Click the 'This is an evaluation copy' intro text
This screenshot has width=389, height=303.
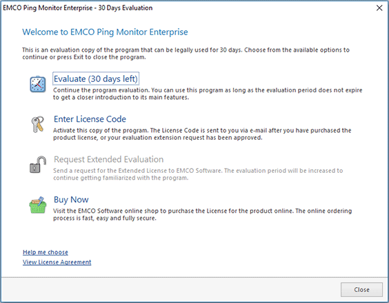(186, 54)
